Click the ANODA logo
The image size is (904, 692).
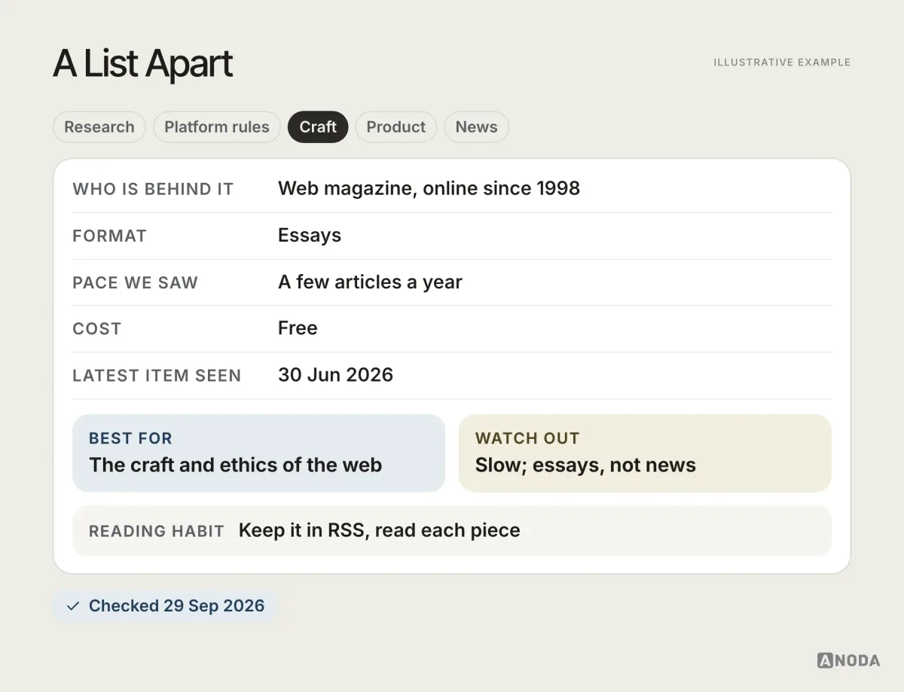click(x=848, y=660)
